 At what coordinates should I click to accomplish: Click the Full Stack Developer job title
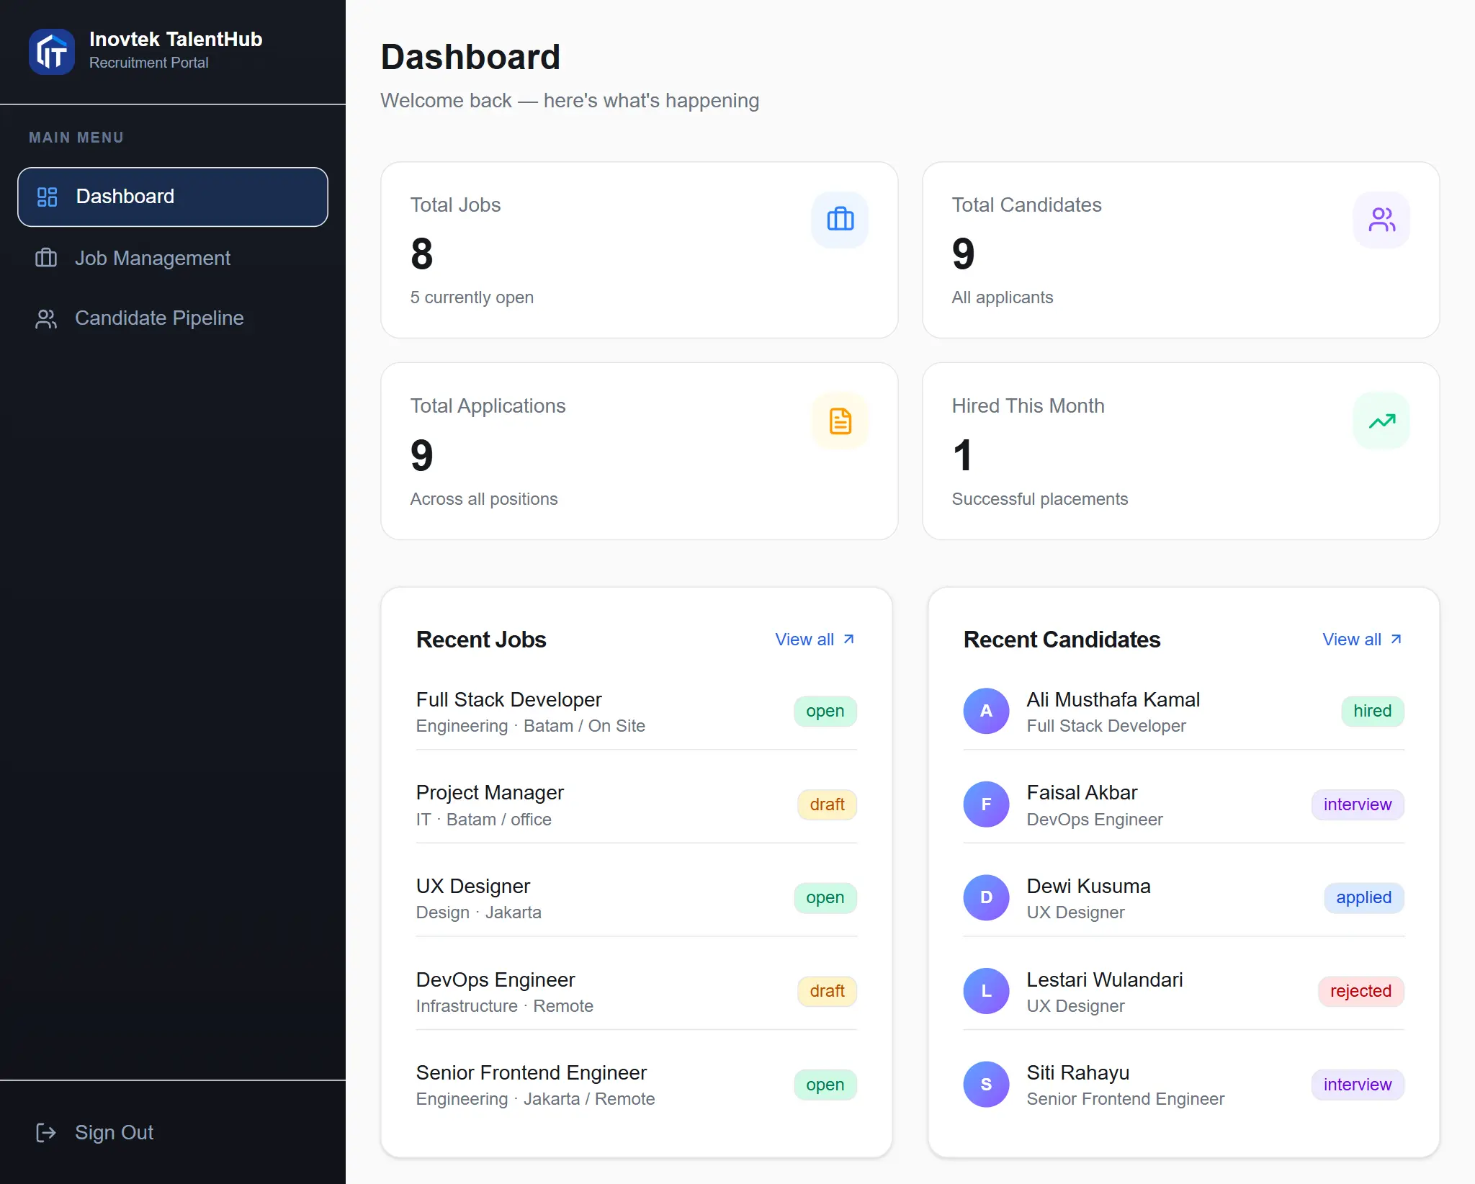[508, 699]
